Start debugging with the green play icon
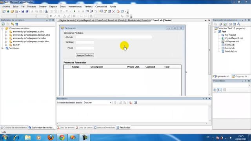 pos(75,11)
